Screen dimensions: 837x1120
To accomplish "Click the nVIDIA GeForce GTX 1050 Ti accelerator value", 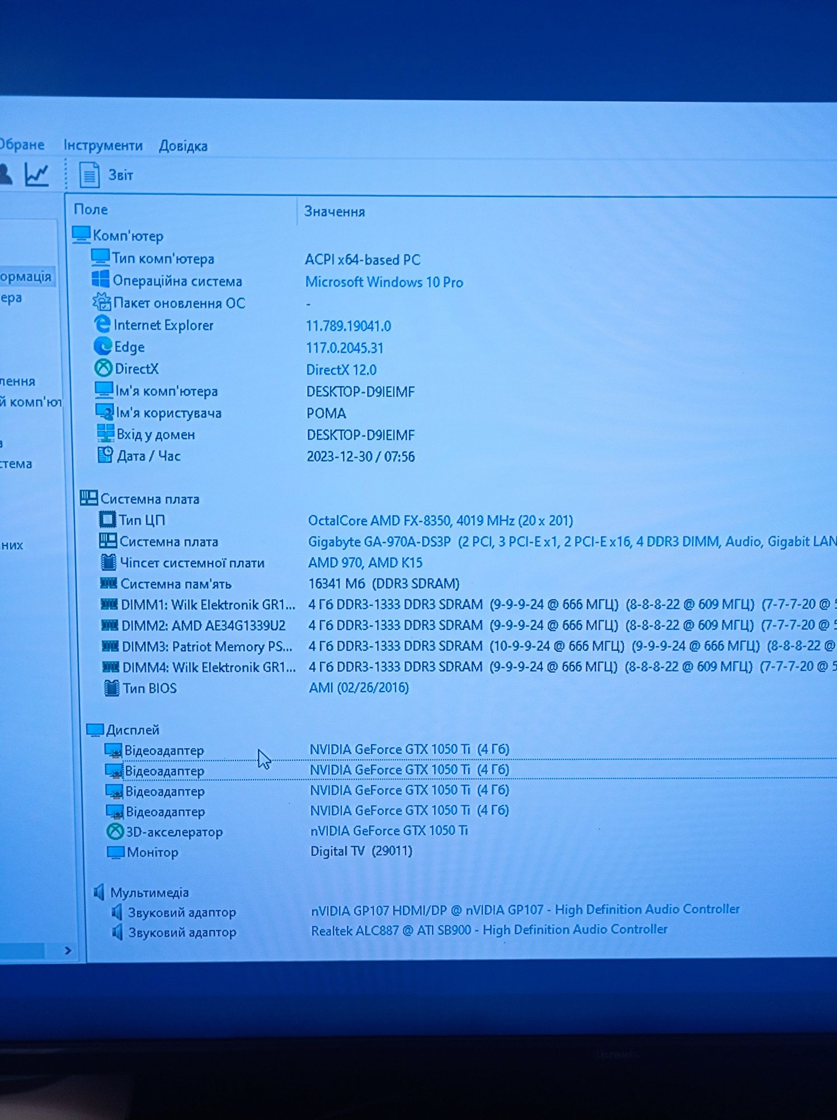I will click(389, 830).
